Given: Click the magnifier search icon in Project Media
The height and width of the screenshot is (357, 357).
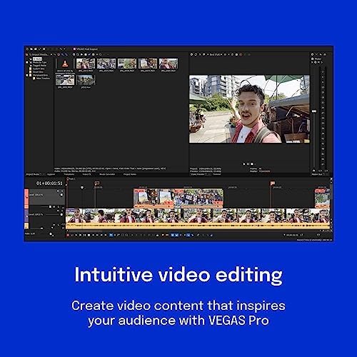Looking at the screenshot, I should (78, 54).
